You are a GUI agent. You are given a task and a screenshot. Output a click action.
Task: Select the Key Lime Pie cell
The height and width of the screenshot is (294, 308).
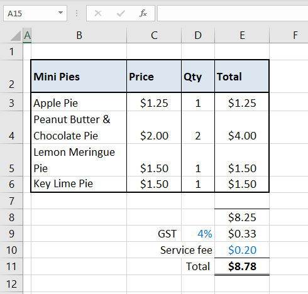click(x=79, y=184)
